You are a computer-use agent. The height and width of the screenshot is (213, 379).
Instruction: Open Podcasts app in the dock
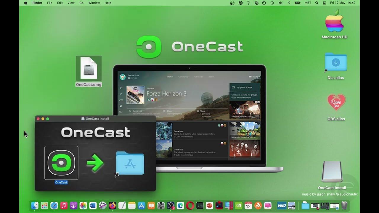pos(73,205)
